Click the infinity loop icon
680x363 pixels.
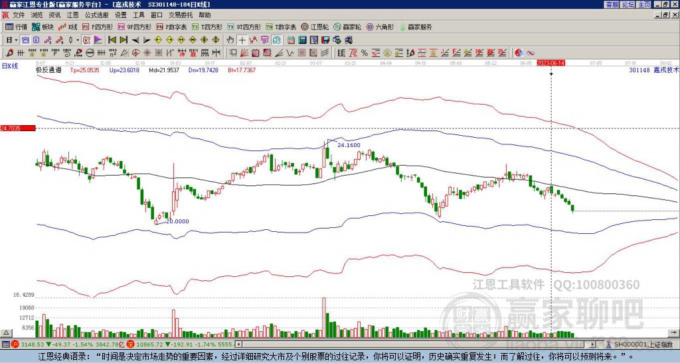531,53
